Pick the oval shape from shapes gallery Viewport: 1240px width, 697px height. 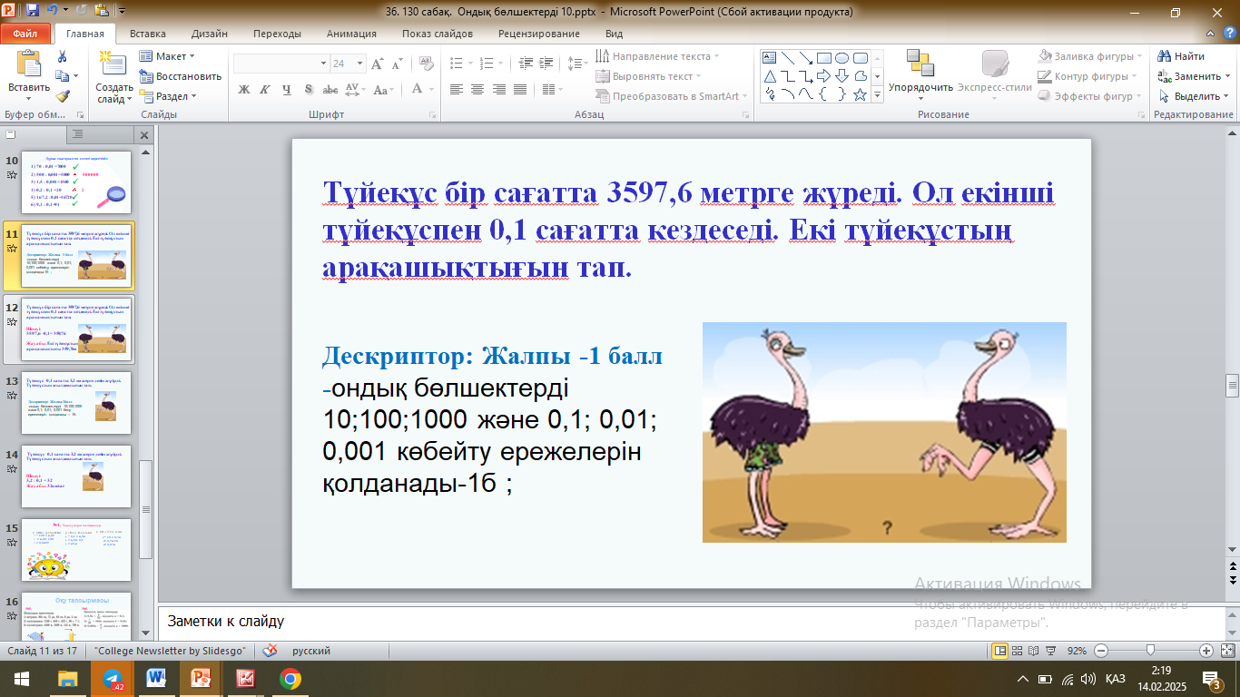[841, 57]
